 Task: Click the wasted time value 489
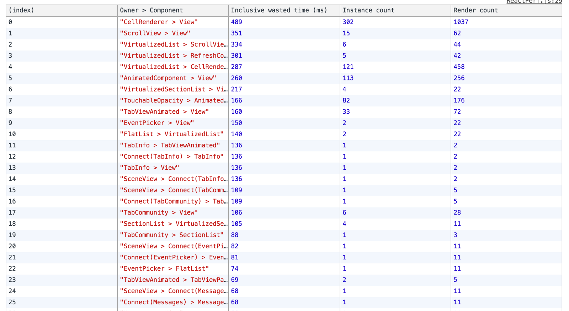coord(236,22)
